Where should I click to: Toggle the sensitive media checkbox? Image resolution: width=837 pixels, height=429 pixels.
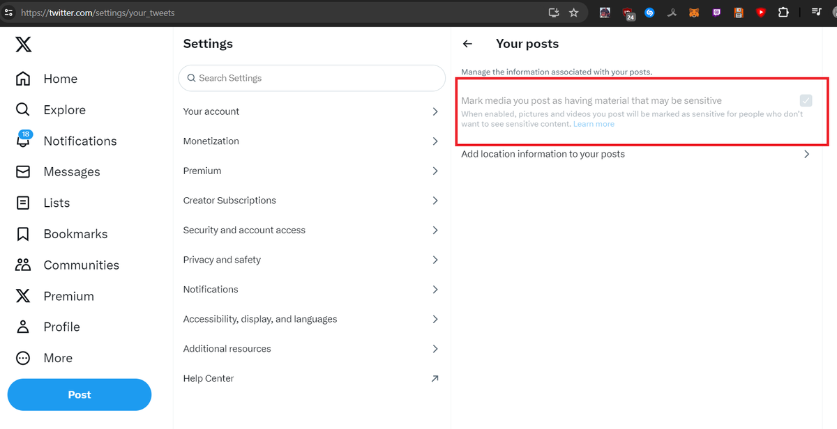tap(806, 100)
